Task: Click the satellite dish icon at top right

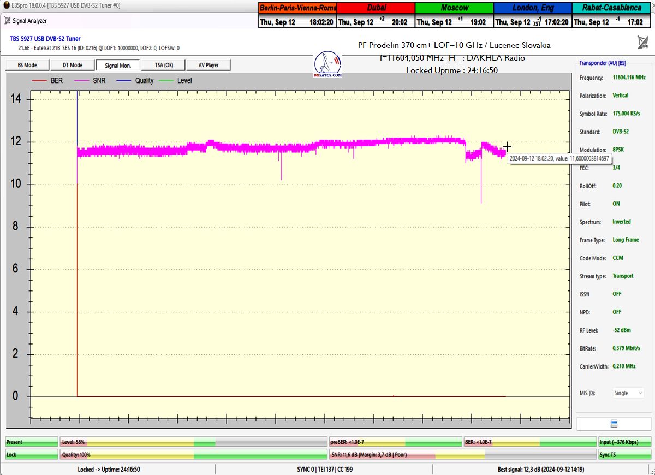Action: (642, 42)
